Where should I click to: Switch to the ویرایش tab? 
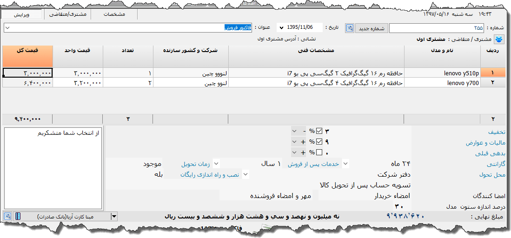[21, 14]
